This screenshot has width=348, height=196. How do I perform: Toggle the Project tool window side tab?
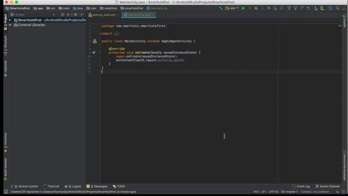coord(5,22)
